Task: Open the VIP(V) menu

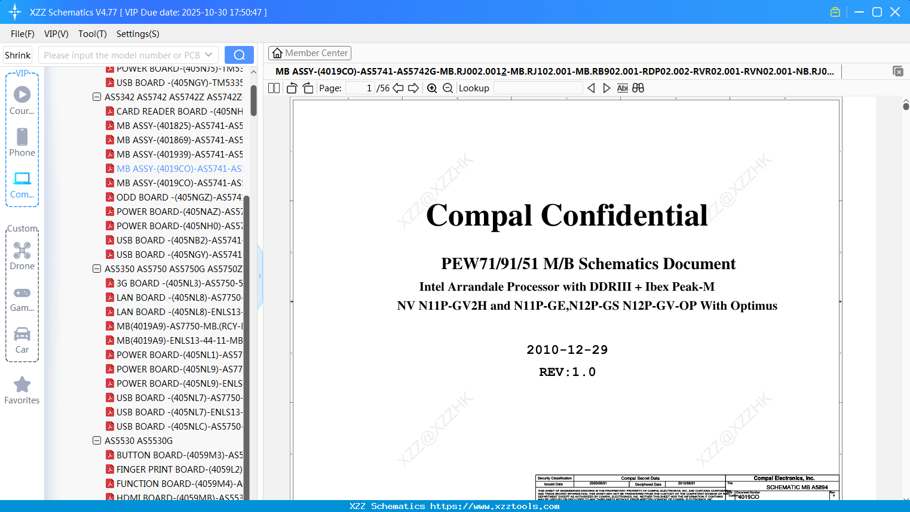Action: point(56,34)
